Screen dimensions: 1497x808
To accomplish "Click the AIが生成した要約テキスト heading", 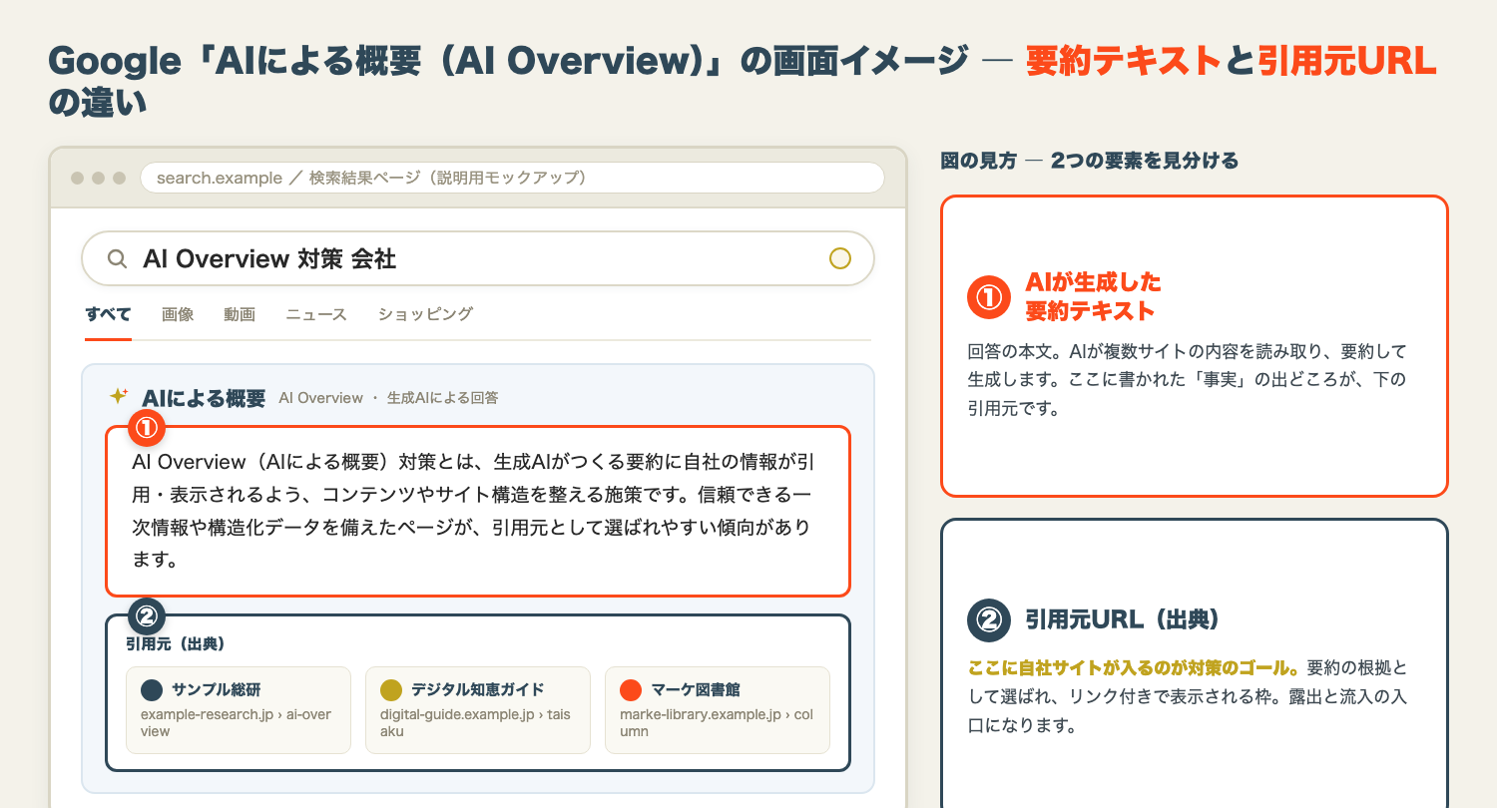I will (x=1094, y=296).
